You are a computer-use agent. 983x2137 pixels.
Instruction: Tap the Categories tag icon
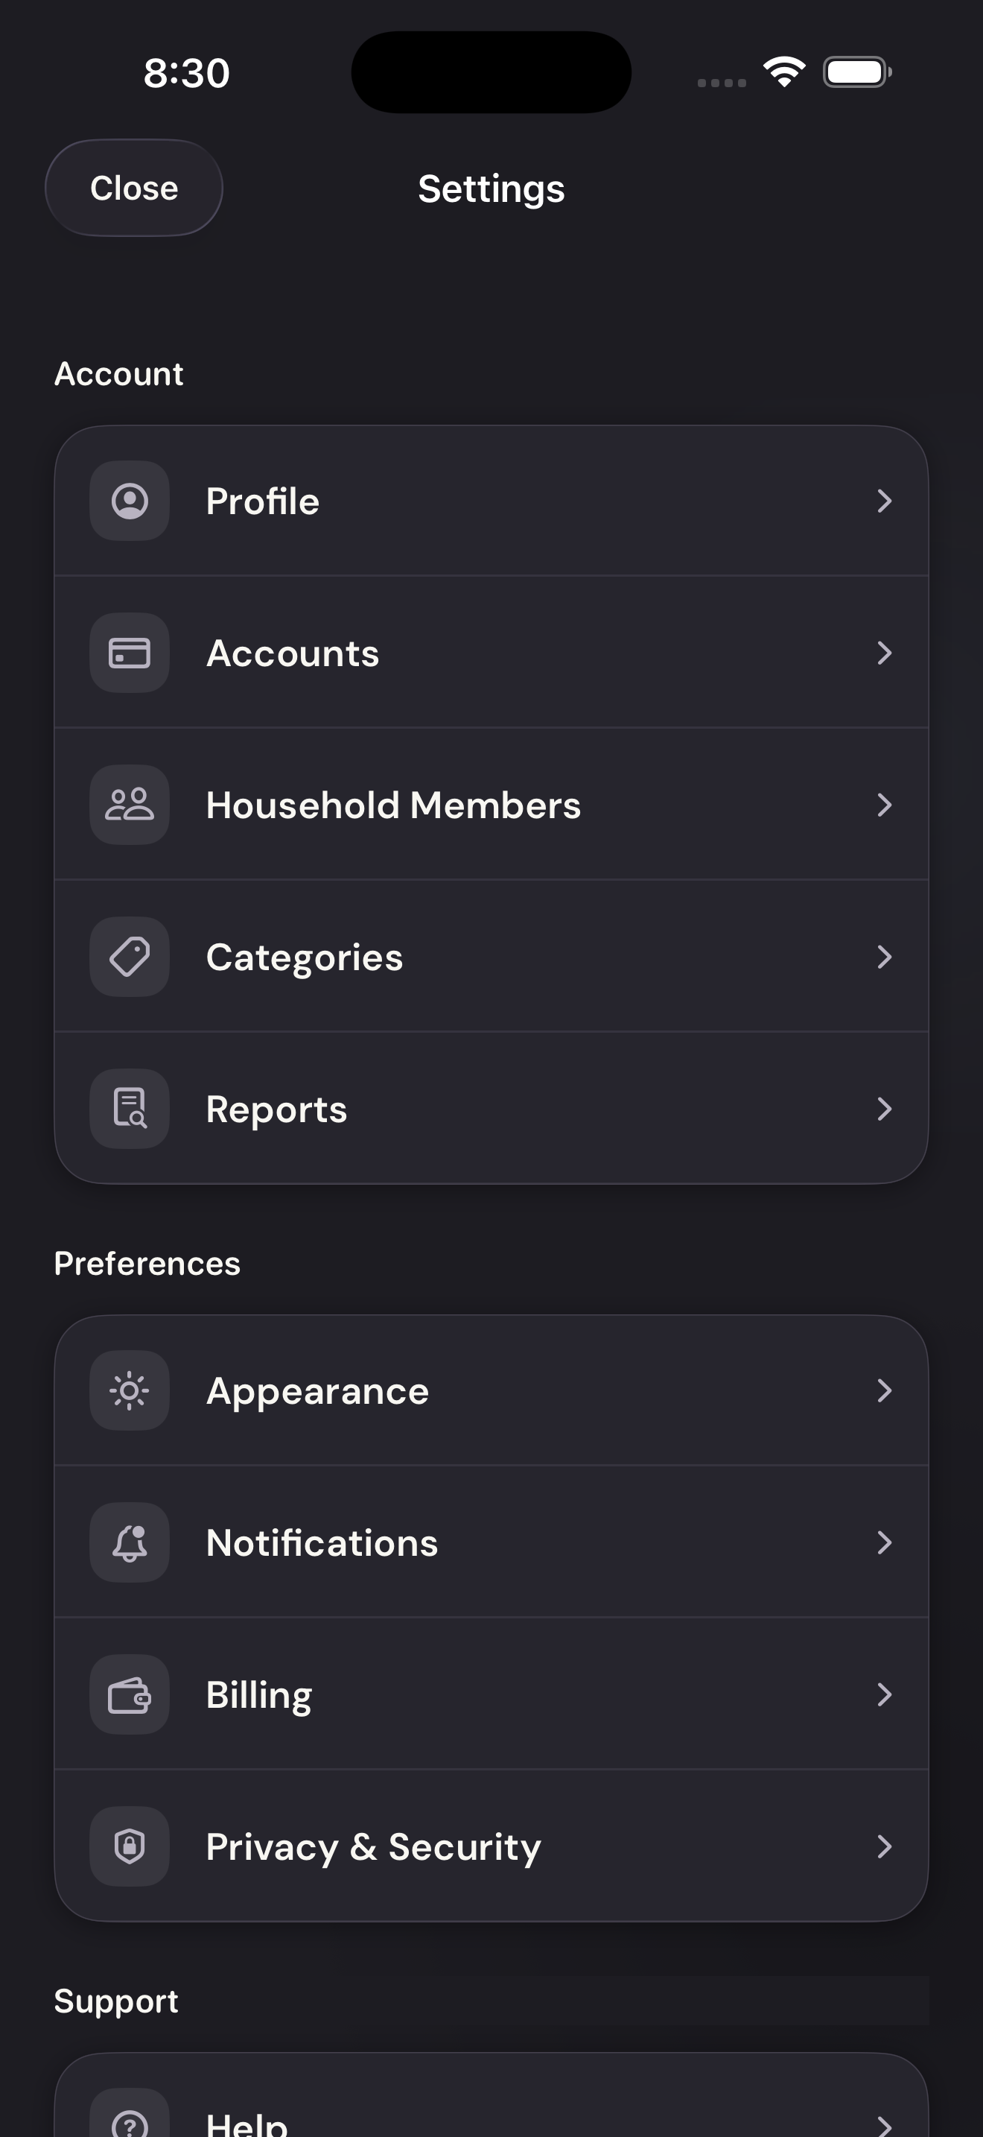pos(130,957)
